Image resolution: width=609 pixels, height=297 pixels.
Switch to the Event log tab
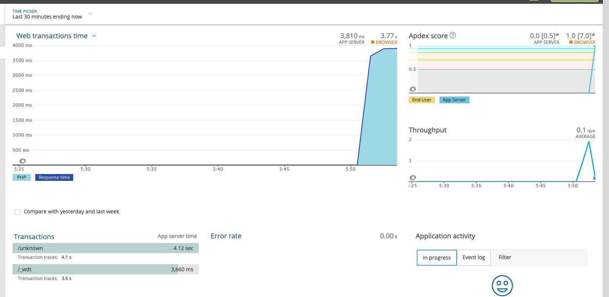[x=474, y=257]
